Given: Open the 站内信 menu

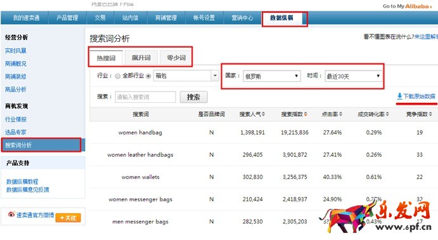Looking at the screenshot, I should coord(130,18).
